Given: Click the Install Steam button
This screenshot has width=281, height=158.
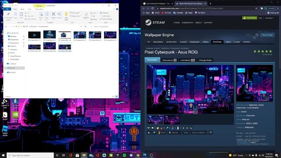Looking at the screenshot, I should point(250,18).
